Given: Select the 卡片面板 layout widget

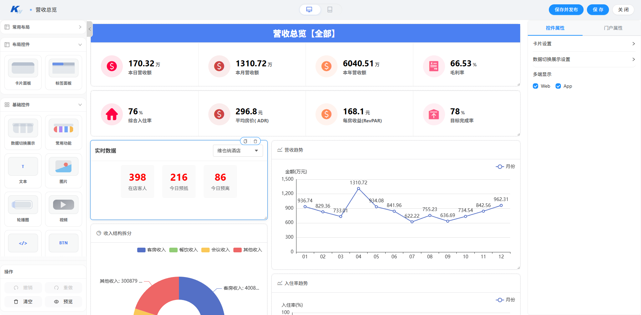Looking at the screenshot, I should (23, 73).
